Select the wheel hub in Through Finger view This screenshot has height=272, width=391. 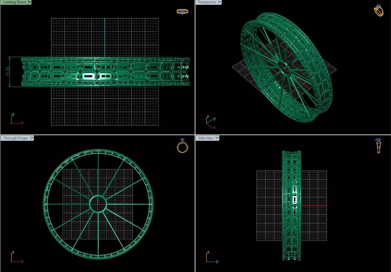point(98,204)
